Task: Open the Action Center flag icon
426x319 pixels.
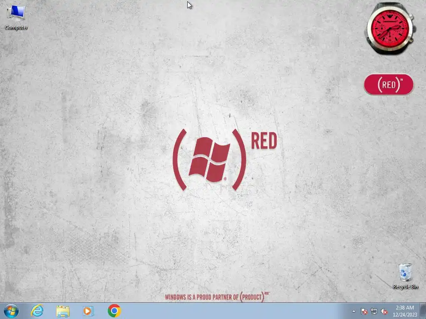Action: 364,311
